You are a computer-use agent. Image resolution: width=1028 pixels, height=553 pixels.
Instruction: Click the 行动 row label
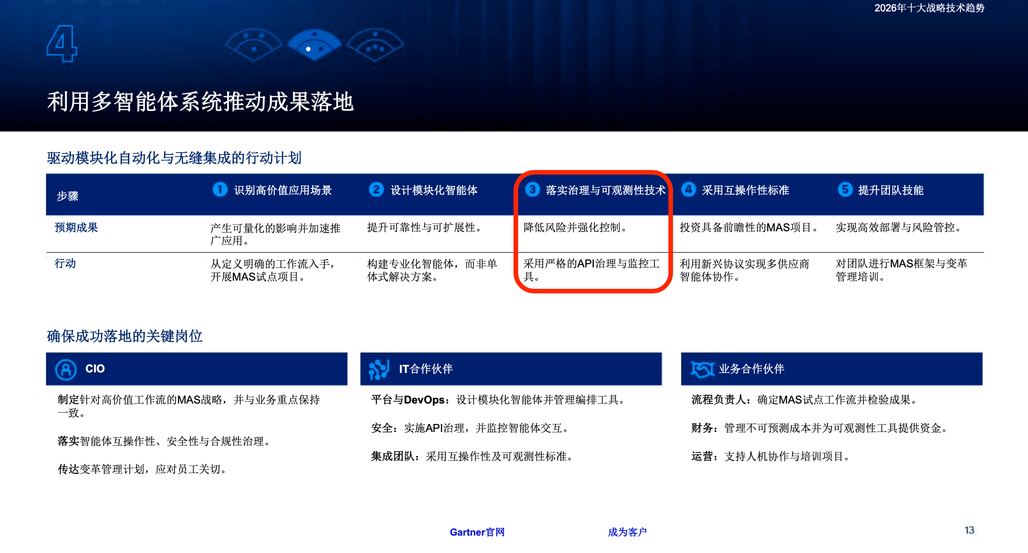point(65,264)
